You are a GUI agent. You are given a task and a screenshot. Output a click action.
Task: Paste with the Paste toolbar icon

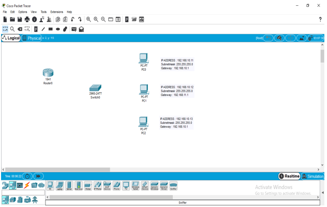click(x=65, y=19)
